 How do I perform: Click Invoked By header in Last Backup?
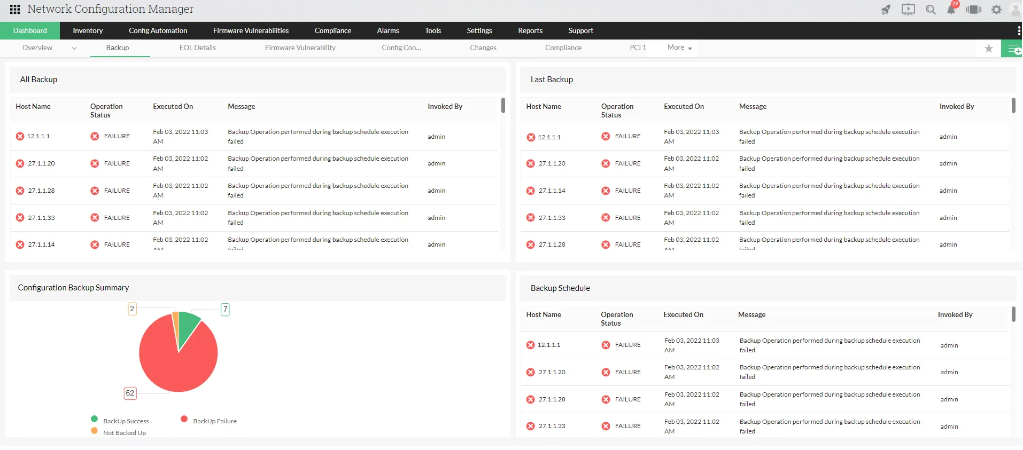pos(957,106)
